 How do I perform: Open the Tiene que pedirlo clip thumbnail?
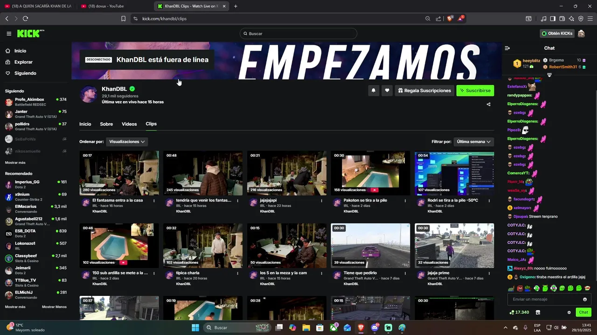[x=370, y=246]
